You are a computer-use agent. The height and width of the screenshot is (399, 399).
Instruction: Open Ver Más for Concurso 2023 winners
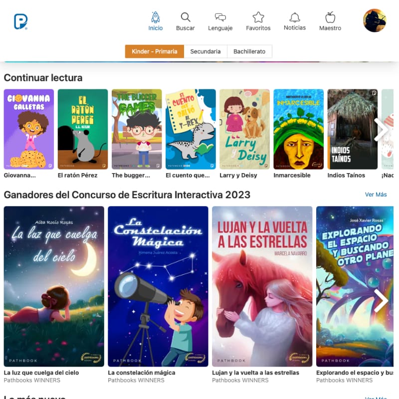[x=376, y=195]
